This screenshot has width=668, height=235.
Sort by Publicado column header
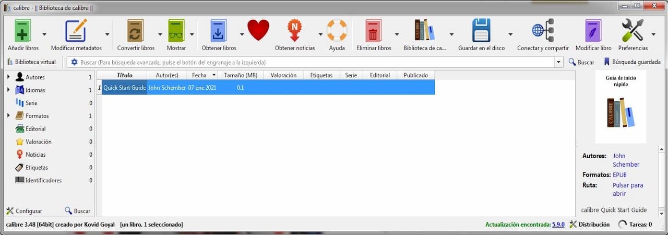point(415,75)
